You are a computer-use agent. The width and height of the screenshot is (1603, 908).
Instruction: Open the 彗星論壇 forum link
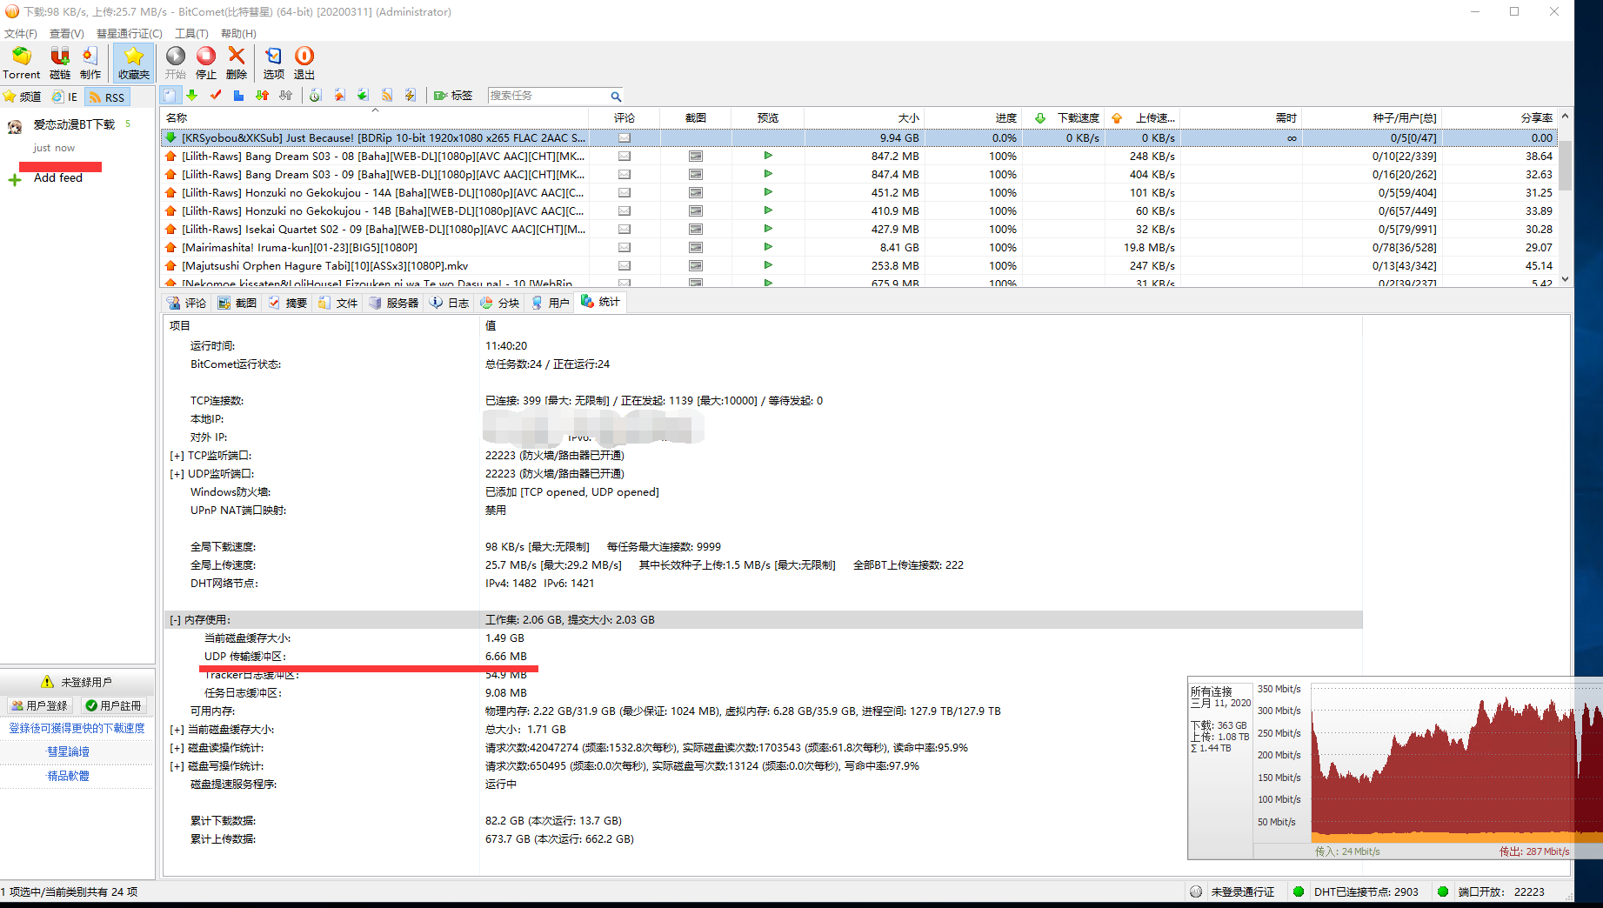tap(68, 751)
